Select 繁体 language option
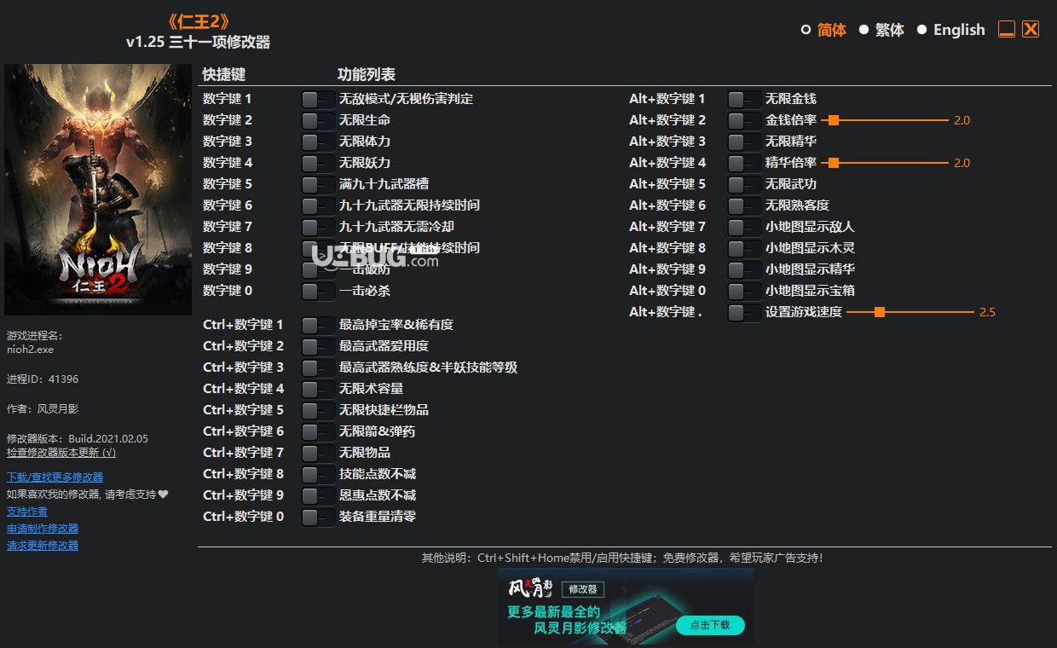 click(x=881, y=30)
